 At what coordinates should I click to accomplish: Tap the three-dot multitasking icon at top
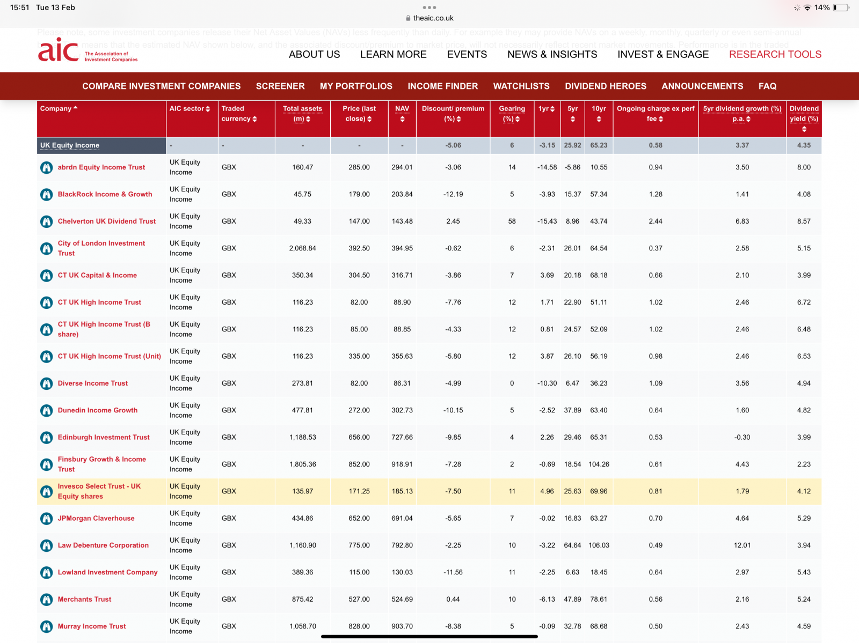[429, 8]
